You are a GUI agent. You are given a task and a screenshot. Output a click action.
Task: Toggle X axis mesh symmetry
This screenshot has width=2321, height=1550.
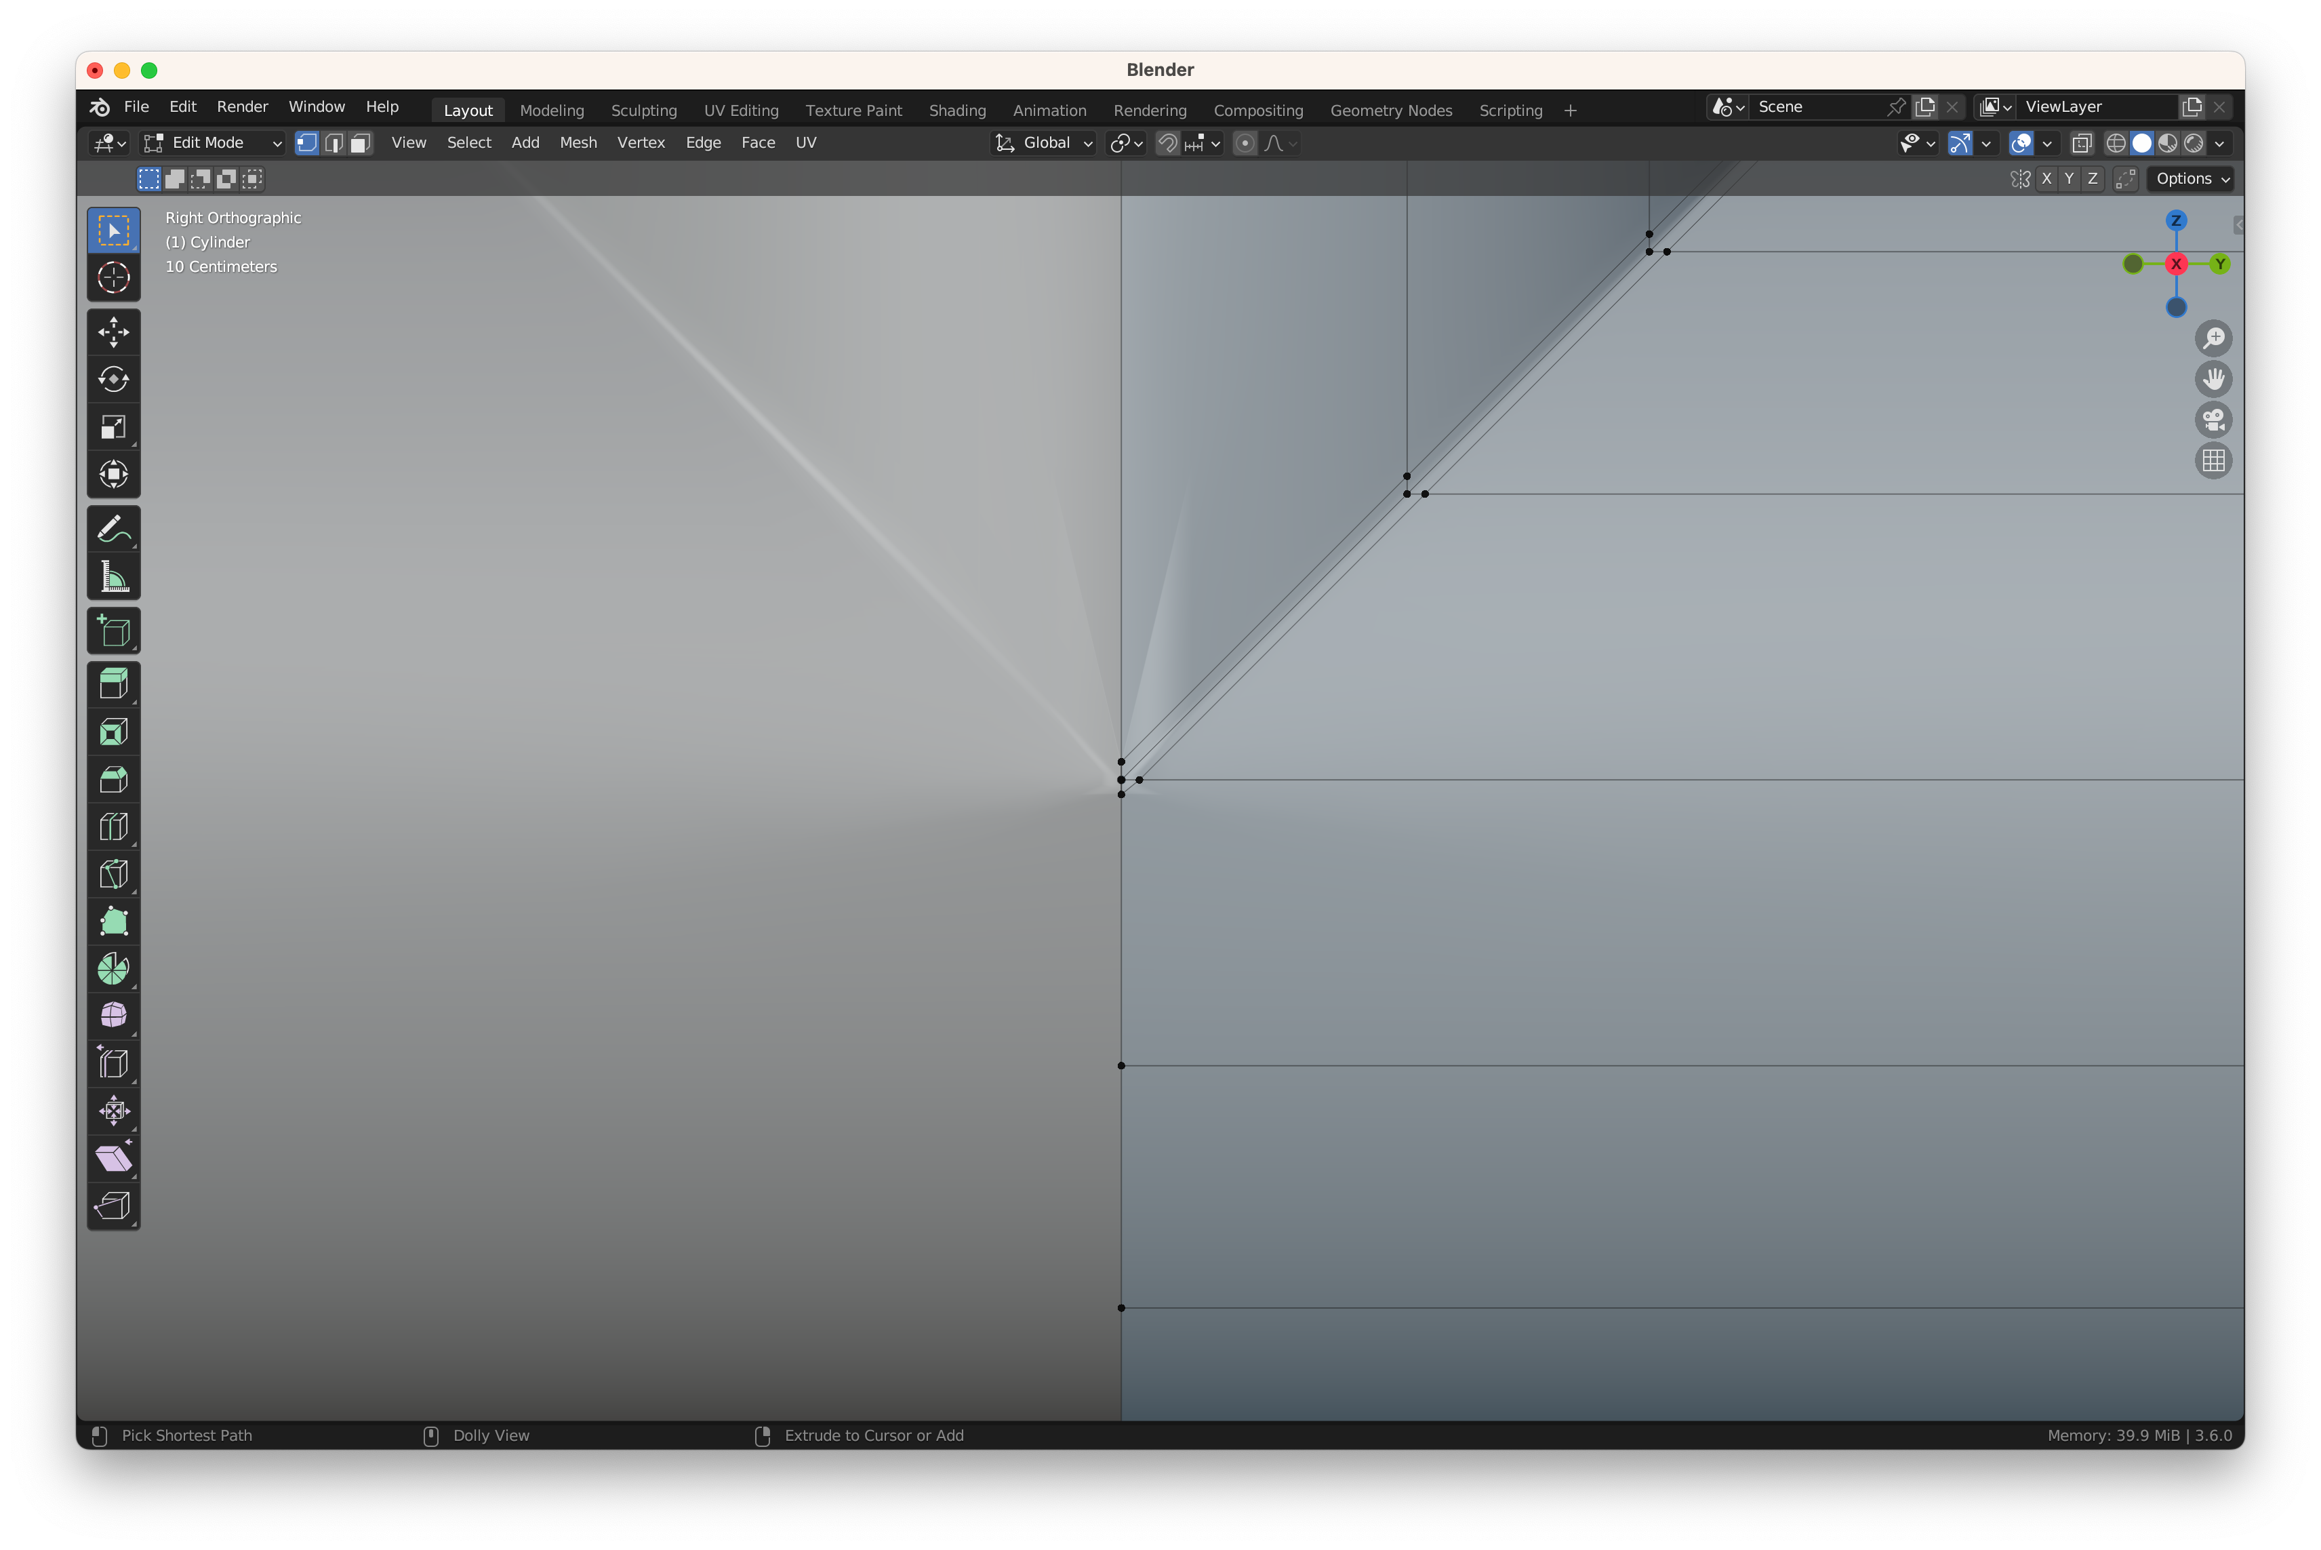click(x=2046, y=179)
